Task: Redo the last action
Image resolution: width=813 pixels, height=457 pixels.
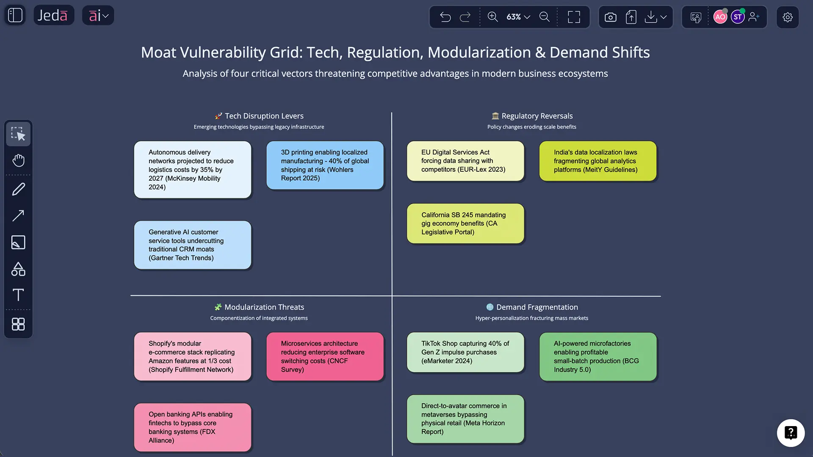Action: click(465, 17)
